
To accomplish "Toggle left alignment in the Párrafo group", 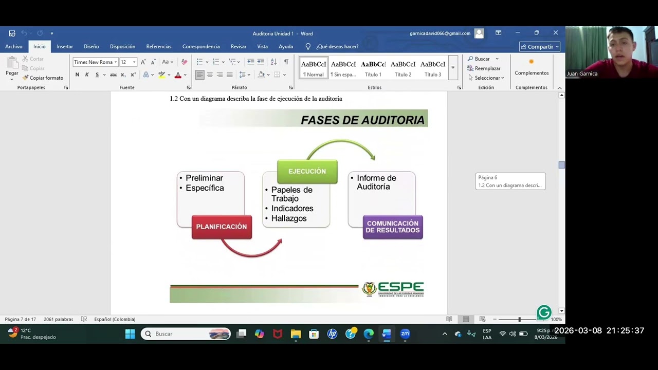I will [199, 75].
